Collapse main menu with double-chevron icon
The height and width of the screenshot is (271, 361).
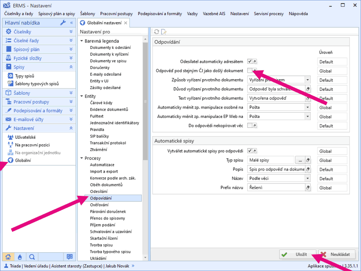(x=72, y=23)
